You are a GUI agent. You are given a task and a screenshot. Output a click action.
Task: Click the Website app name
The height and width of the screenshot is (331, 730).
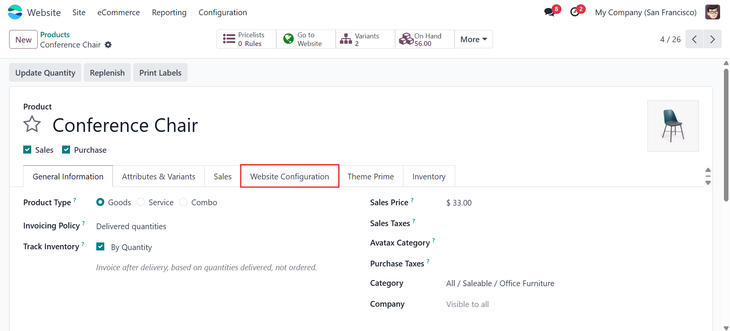(44, 13)
